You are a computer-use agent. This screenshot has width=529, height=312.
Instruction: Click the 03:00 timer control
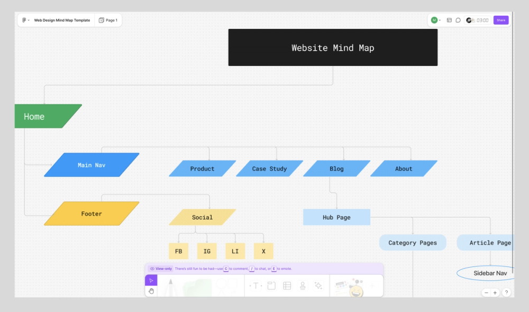click(x=479, y=20)
